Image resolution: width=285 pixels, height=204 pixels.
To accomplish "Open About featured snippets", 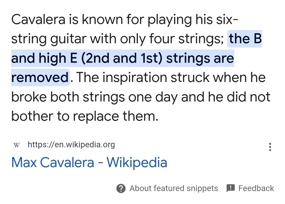I will pyautogui.click(x=174, y=188).
